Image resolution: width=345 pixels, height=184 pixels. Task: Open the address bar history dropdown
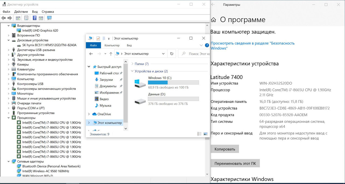coord(163,54)
